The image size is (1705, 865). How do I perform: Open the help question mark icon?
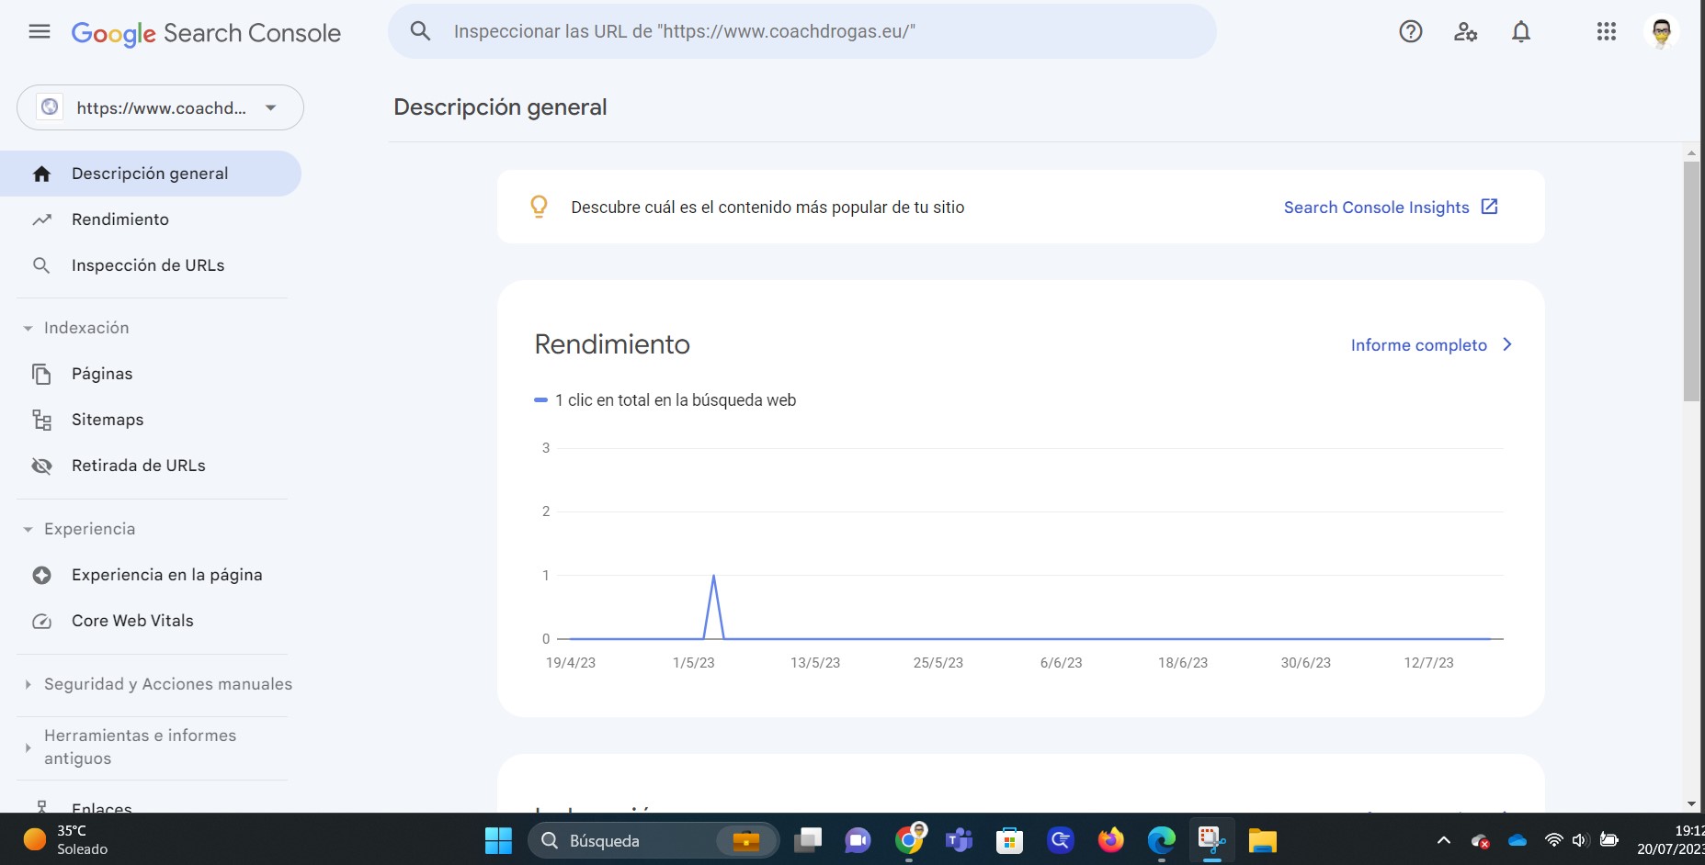[x=1410, y=32]
